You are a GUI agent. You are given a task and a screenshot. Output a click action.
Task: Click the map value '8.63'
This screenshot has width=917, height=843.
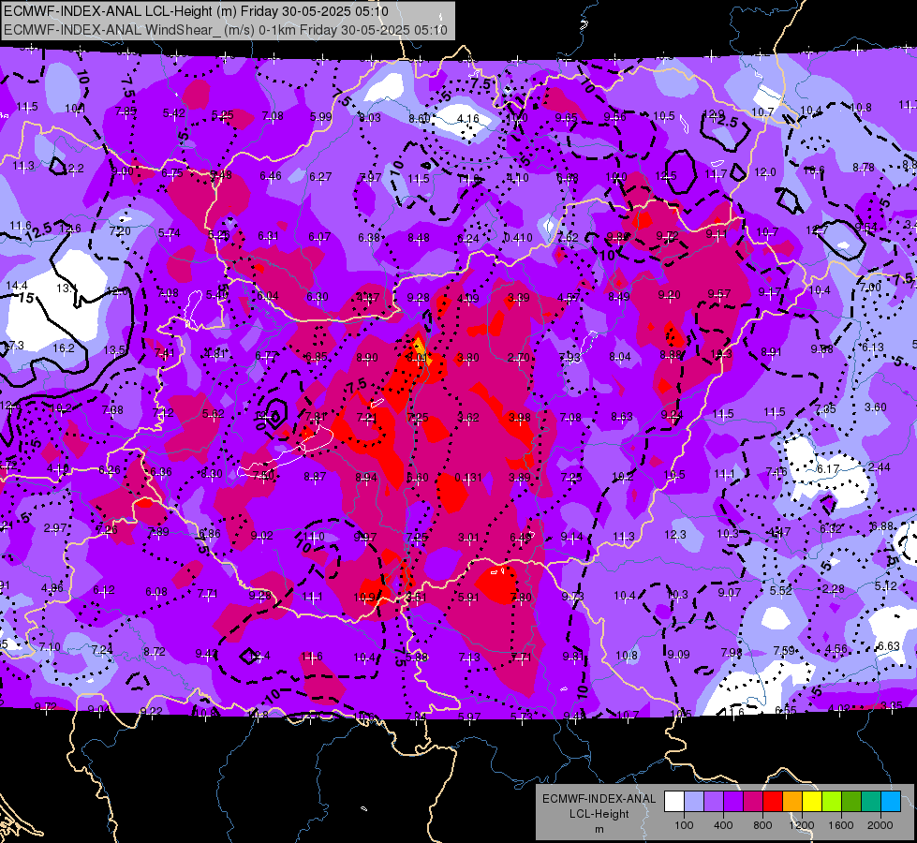click(622, 417)
